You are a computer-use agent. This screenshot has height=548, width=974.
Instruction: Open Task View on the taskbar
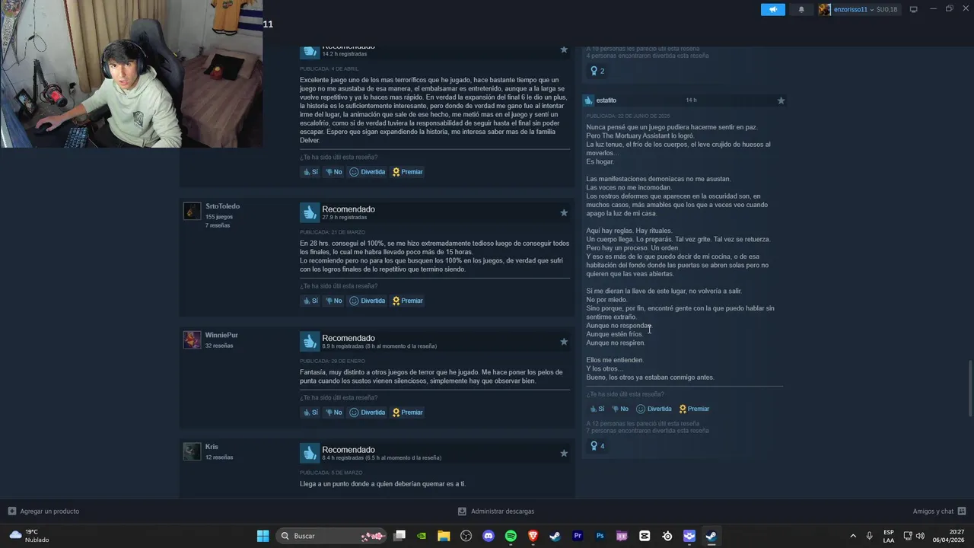pyautogui.click(x=399, y=536)
